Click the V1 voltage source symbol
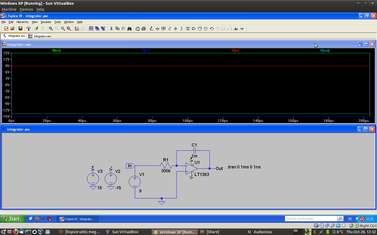 tap(135, 182)
